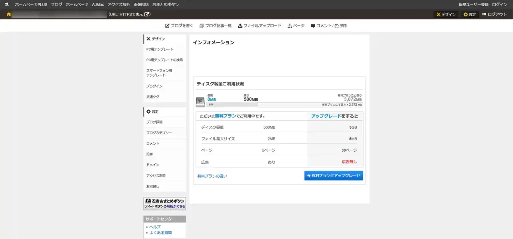Select アクセス解析 in top menu

118,4
